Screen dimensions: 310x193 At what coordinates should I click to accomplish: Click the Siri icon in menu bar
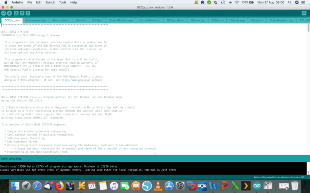pyautogui.click(x=297, y=2)
